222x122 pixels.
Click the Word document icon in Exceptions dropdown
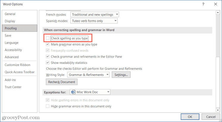pyautogui.click(x=73, y=92)
